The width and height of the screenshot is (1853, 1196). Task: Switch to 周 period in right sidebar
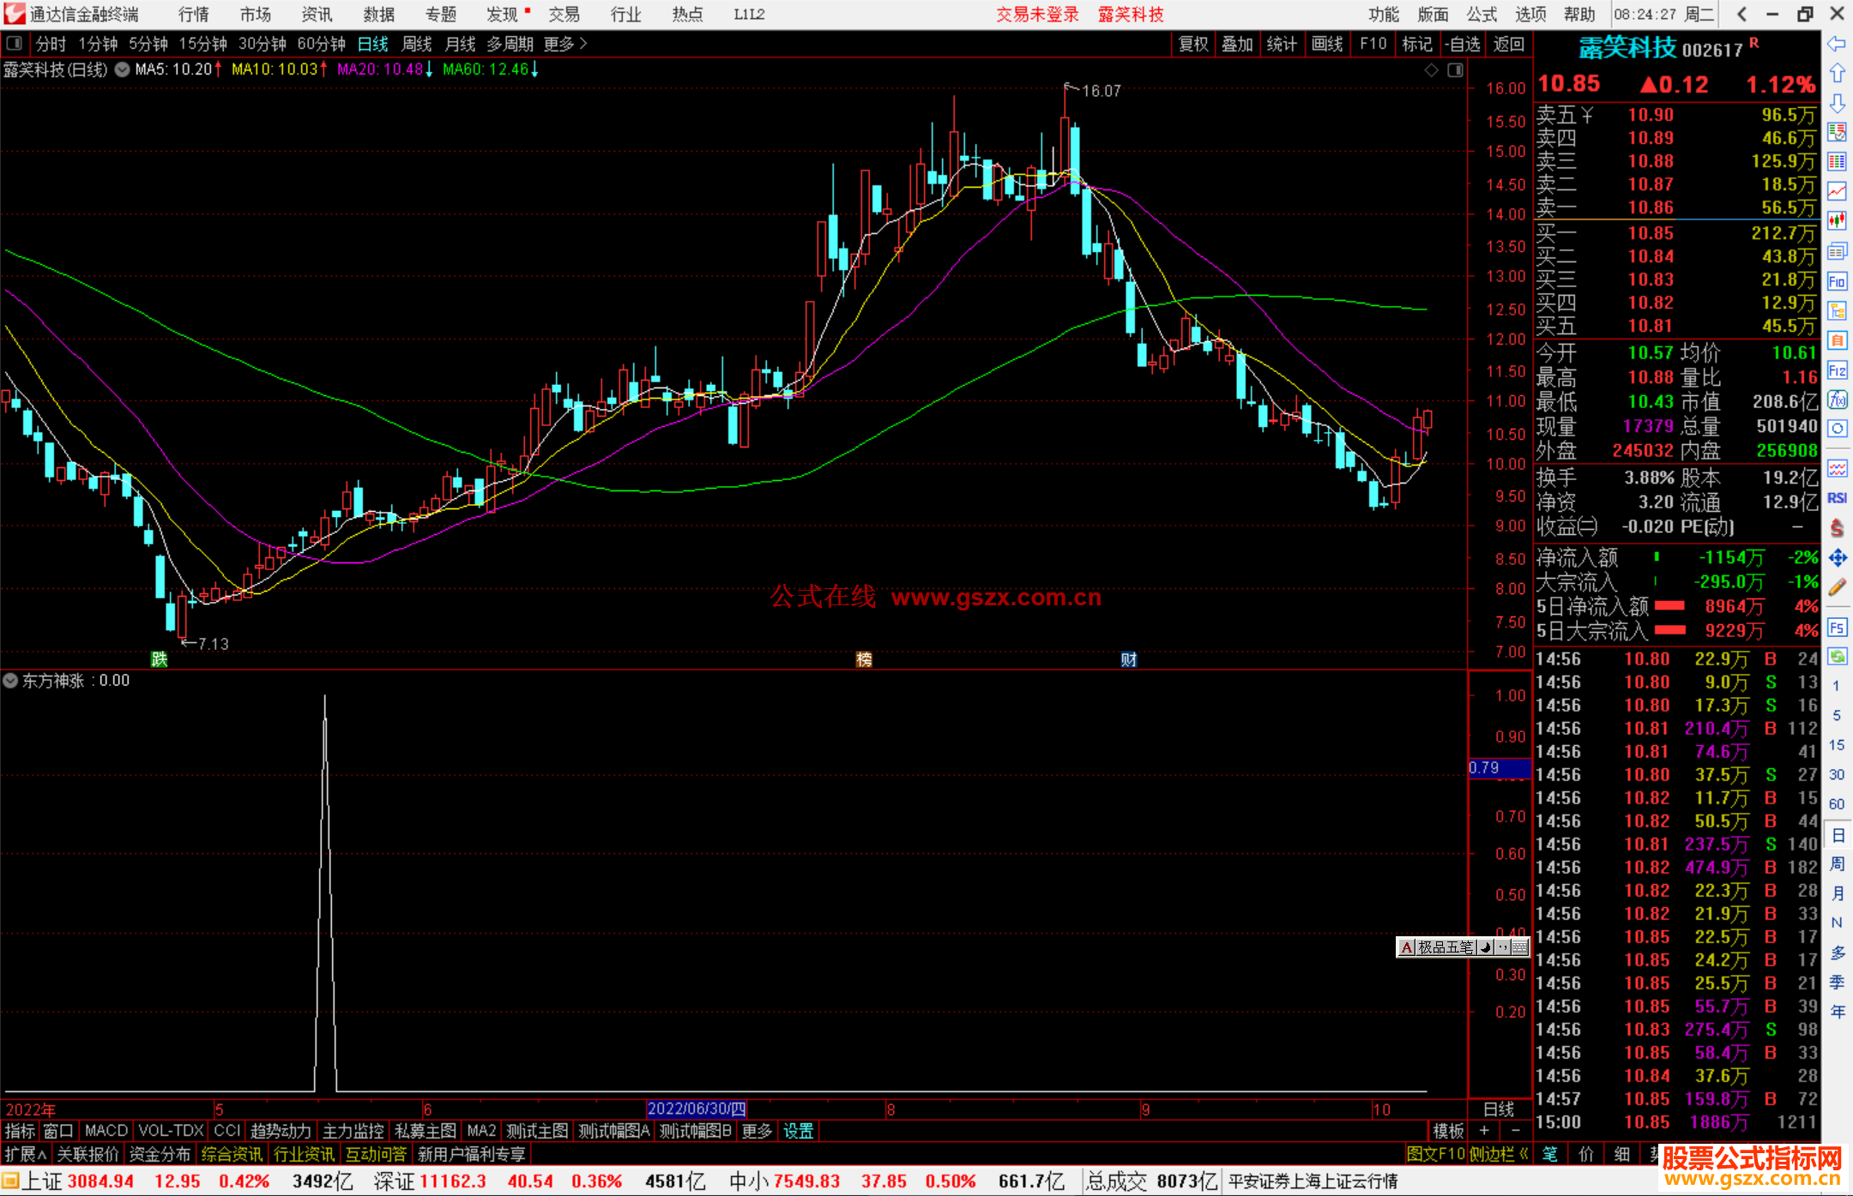tap(1837, 864)
